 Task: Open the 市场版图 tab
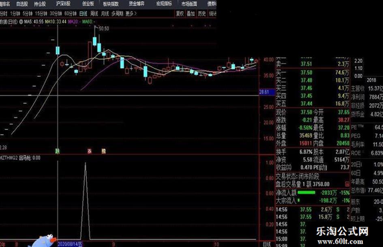pyautogui.click(x=189, y=4)
